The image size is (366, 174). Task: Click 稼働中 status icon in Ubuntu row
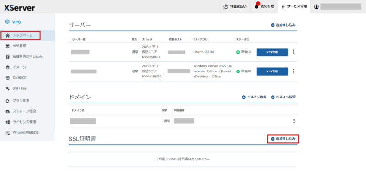pos(238,52)
